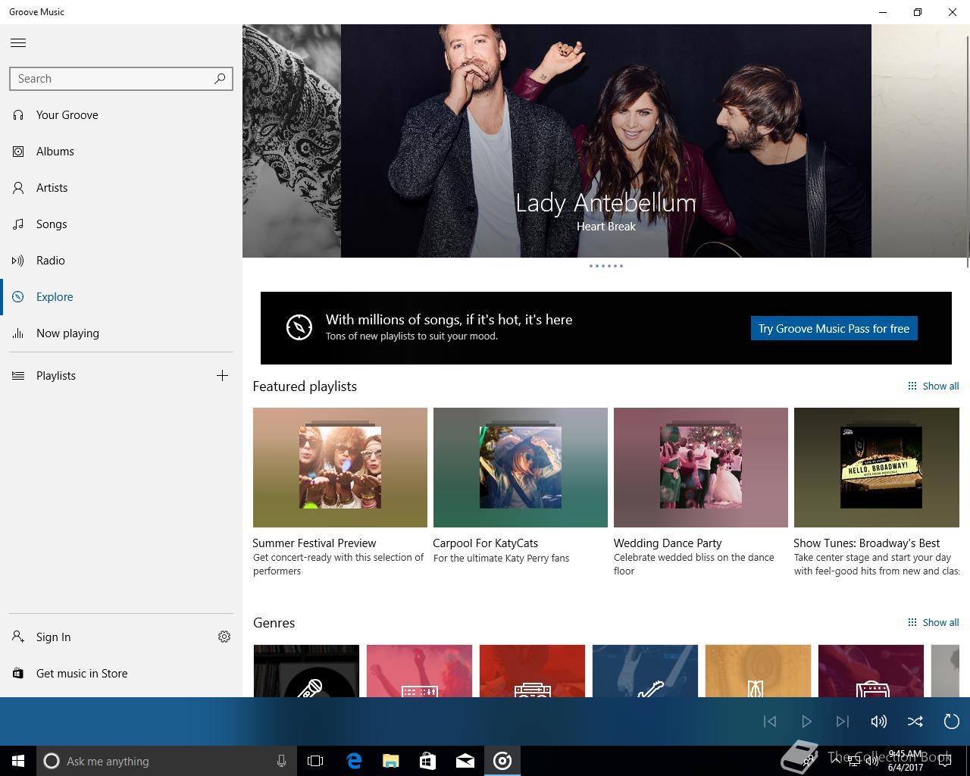Viewport: 970px width, 776px height.
Task: Open the Now playing view
Action: 121,333
